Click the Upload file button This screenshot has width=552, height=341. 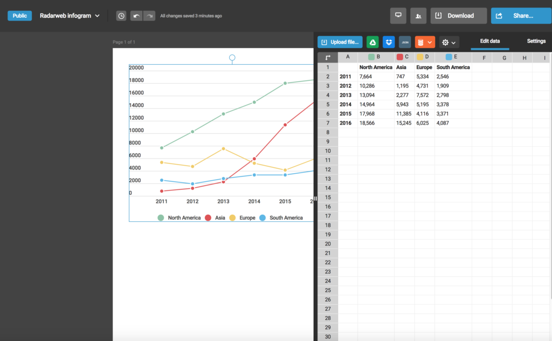tap(339, 41)
